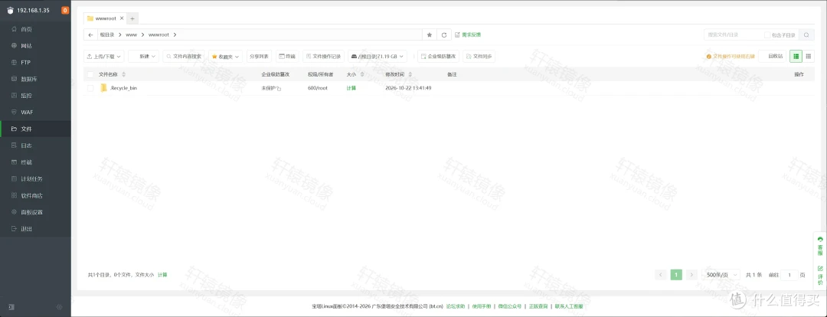827x317 pixels.
Task: Switch to the wwwroot tab
Action: pos(104,18)
